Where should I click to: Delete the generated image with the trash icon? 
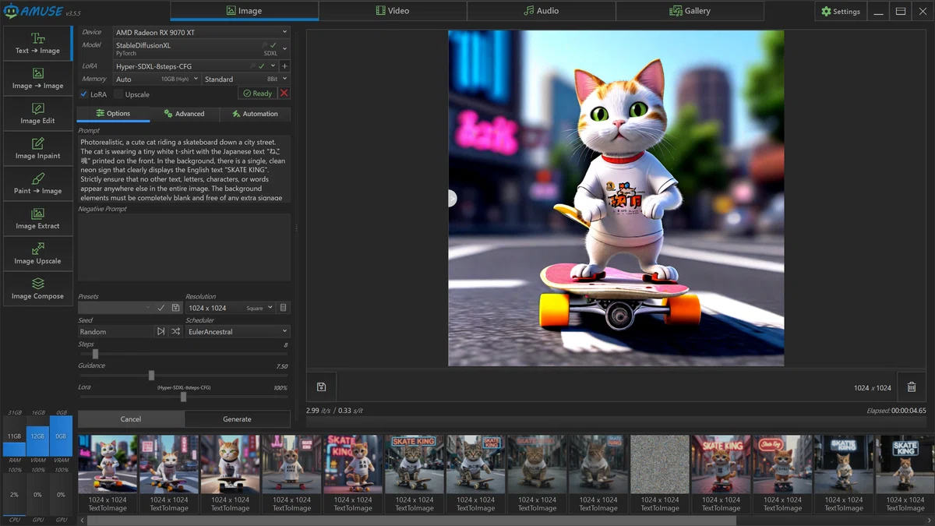tap(912, 387)
